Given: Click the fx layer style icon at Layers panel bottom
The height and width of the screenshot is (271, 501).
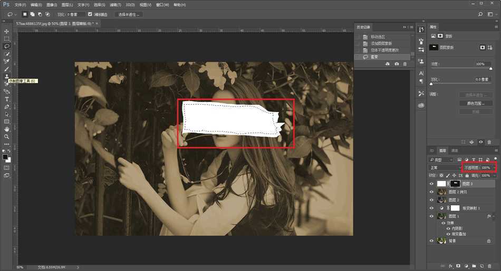Looking at the screenshot, I should pos(450,266).
